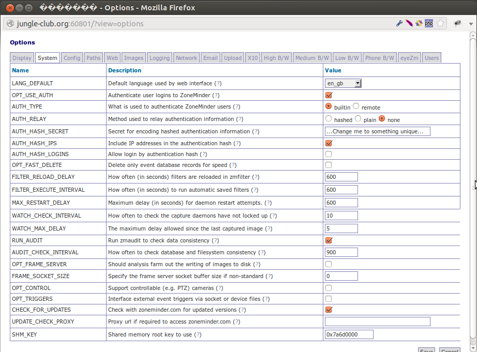
Task: Select plain auth relay option
Action: click(x=358, y=118)
